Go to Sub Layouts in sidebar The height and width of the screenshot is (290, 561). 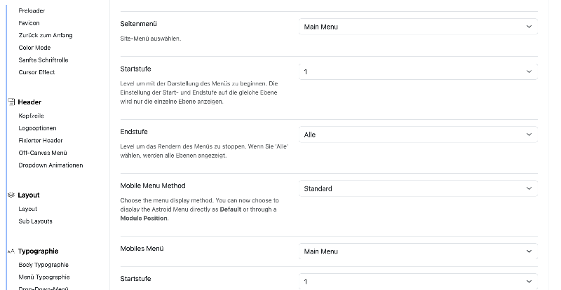[35, 221]
